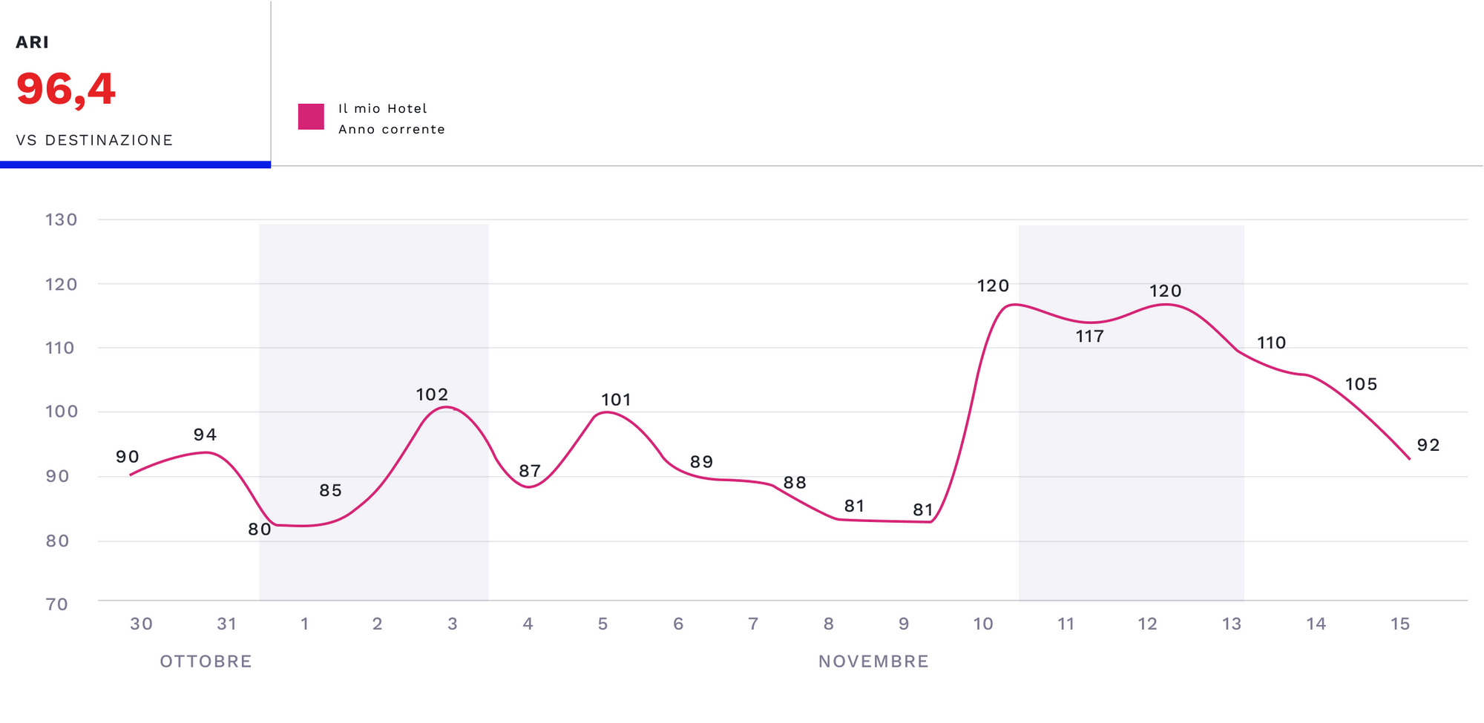Viewport: 1484px width, 723px height.
Task: Select the 87 data point label
Action: click(x=530, y=471)
